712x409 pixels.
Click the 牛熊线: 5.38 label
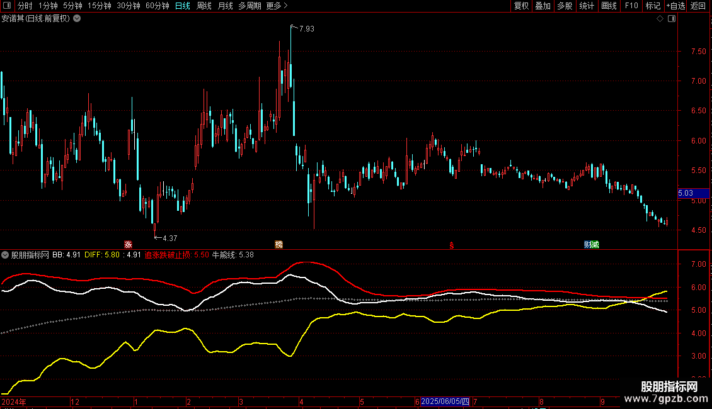(x=233, y=255)
